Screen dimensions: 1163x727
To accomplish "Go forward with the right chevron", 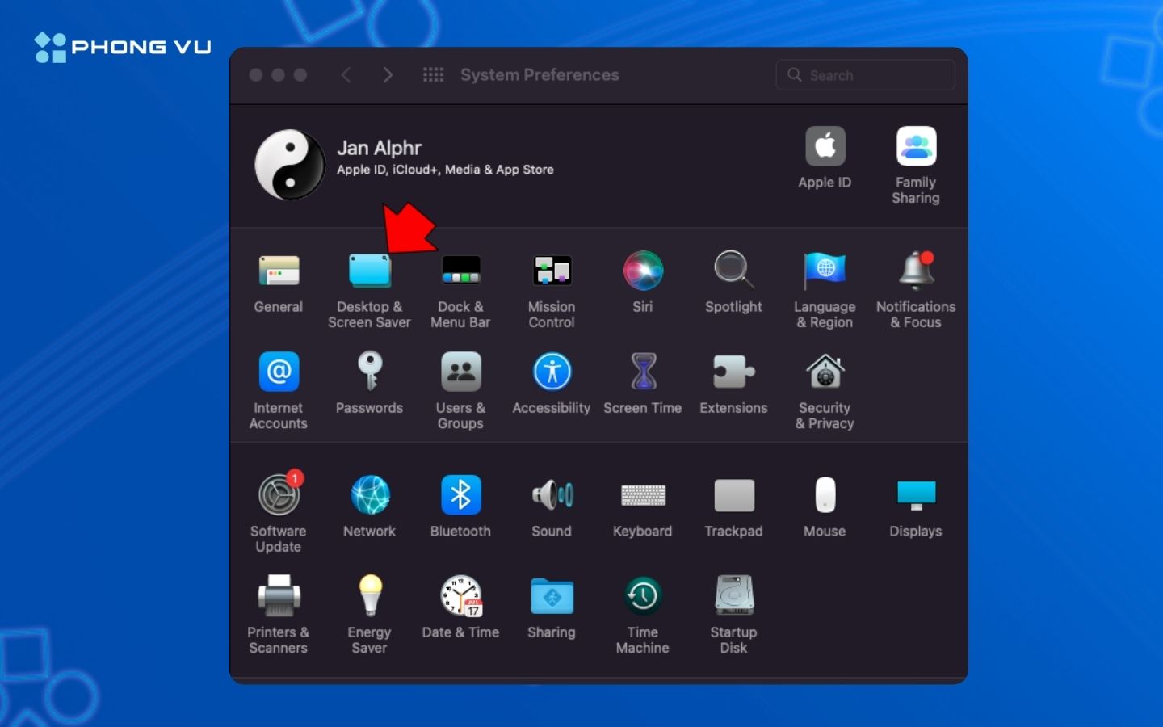I will (388, 75).
